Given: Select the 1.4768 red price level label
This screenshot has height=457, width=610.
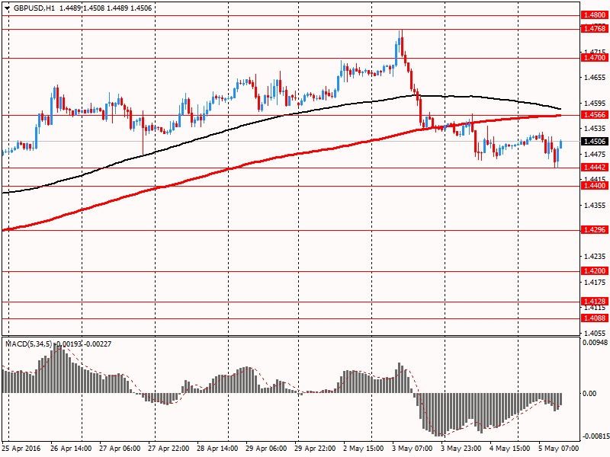Looking at the screenshot, I should (x=595, y=28).
